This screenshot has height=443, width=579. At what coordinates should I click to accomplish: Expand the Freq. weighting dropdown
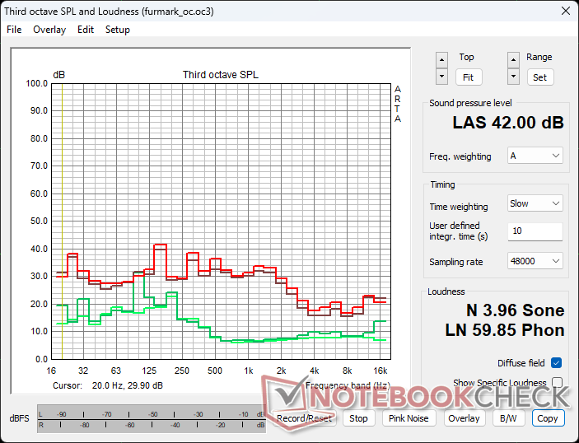click(x=535, y=156)
